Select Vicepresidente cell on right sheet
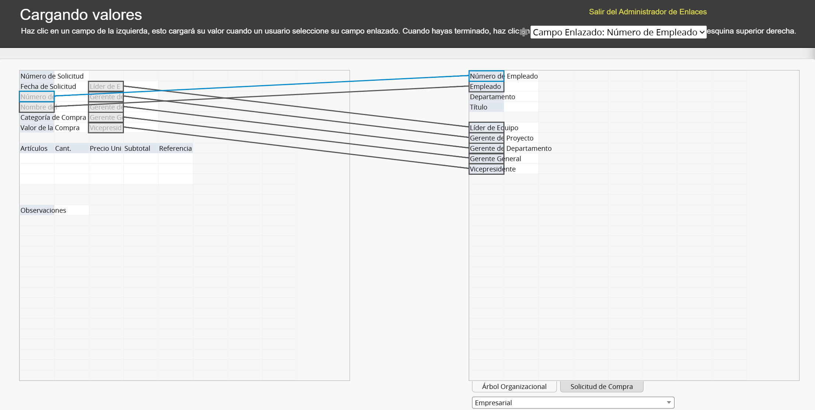This screenshot has width=815, height=410. [x=486, y=169]
